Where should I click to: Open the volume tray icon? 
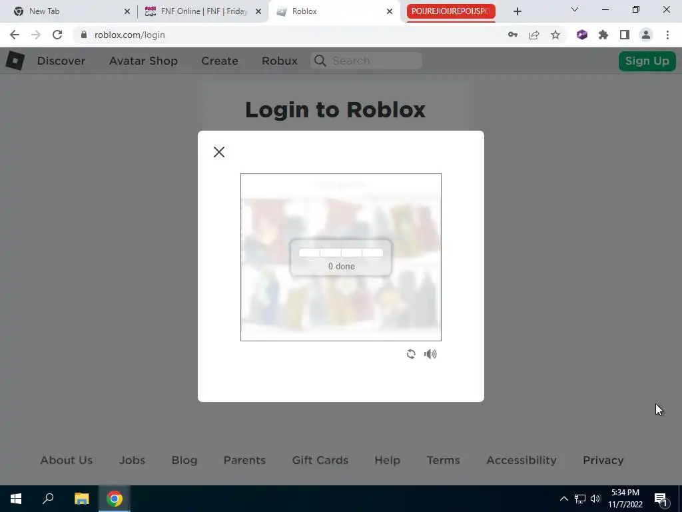pyautogui.click(x=595, y=499)
